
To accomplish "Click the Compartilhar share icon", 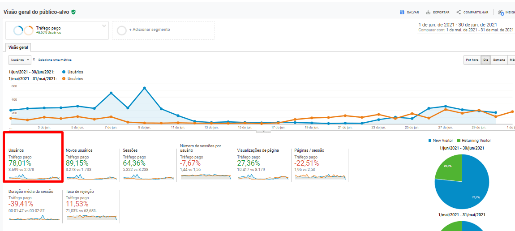I will tap(459, 12).
